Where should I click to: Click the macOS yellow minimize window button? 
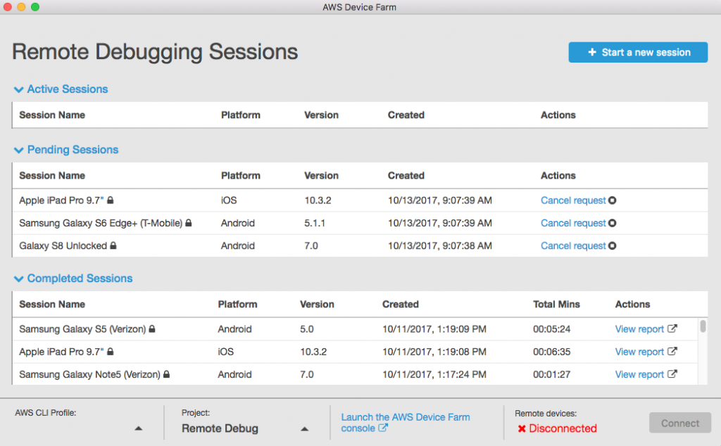tap(21, 7)
